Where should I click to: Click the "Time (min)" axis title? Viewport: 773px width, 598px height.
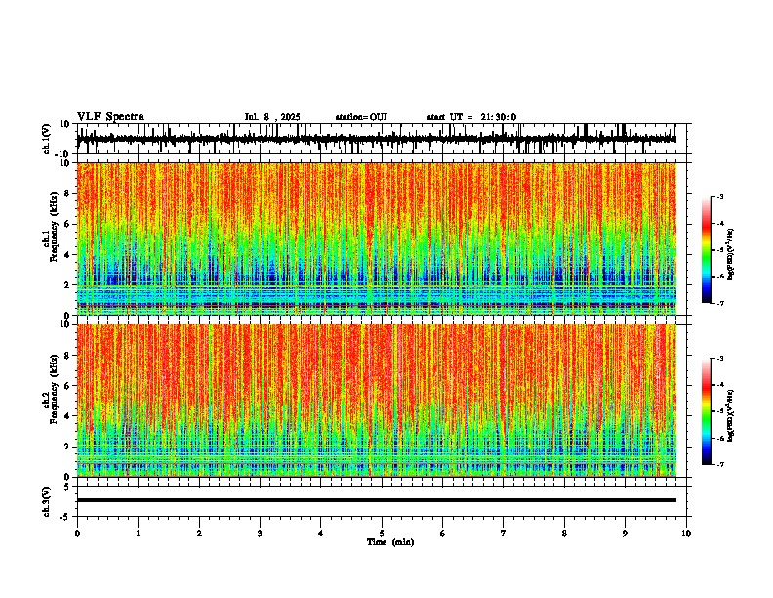[x=390, y=542]
